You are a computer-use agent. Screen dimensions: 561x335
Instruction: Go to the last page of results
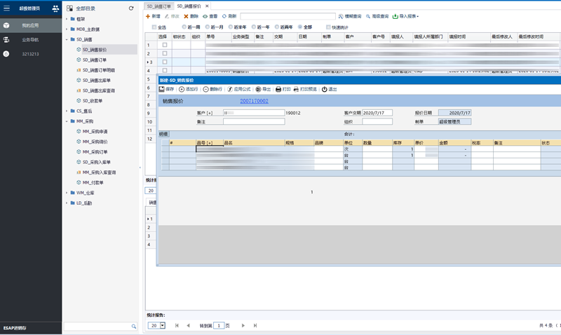255,325
